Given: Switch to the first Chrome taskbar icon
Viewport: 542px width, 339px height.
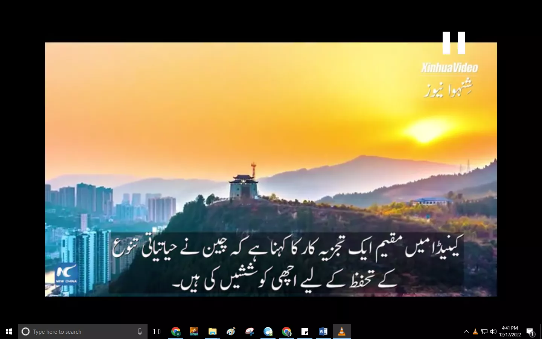Looking at the screenshot, I should [x=176, y=331].
